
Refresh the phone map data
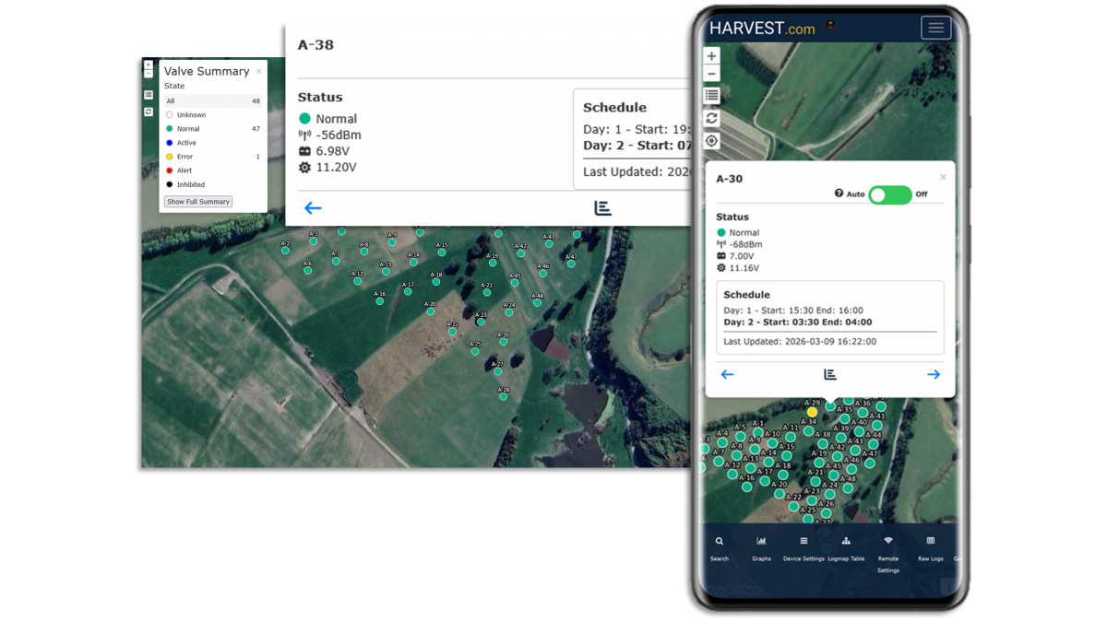point(711,119)
